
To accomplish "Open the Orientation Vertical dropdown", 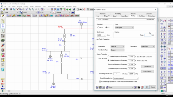I will 117,46.
